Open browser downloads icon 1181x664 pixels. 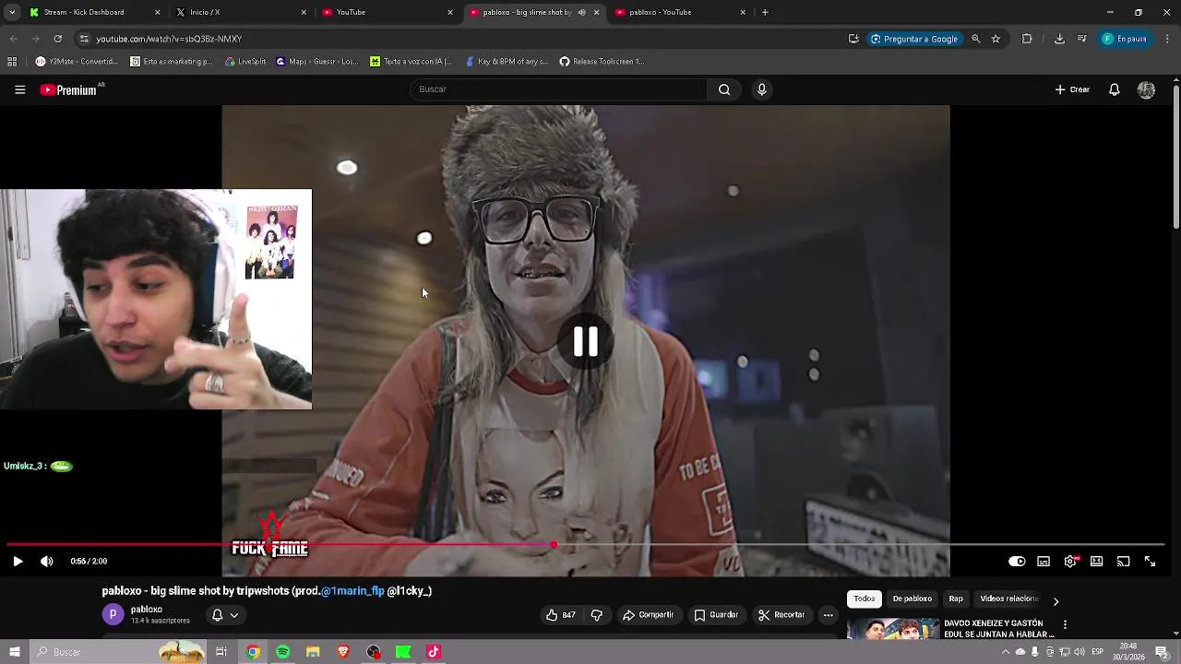(x=1059, y=39)
